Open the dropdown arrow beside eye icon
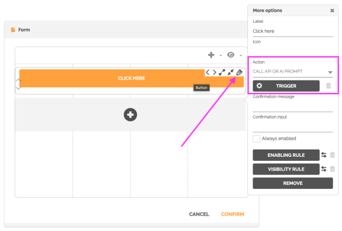342x231 pixels. pos(241,55)
